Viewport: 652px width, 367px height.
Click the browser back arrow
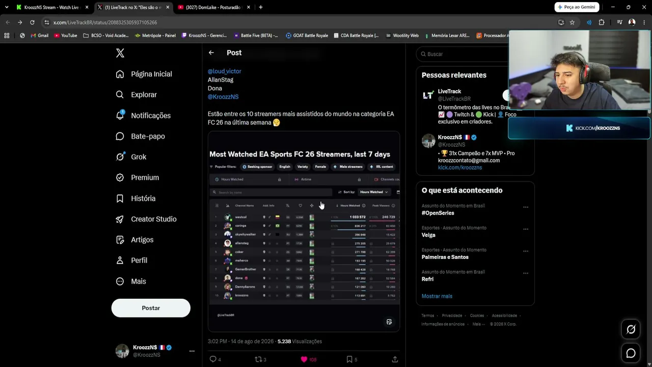pyautogui.click(x=8, y=22)
